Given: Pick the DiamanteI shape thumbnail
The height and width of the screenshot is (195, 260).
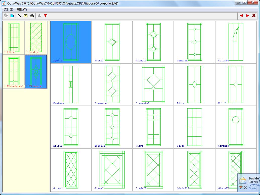Looking at the screenshot, I should [x=153, y=84].
